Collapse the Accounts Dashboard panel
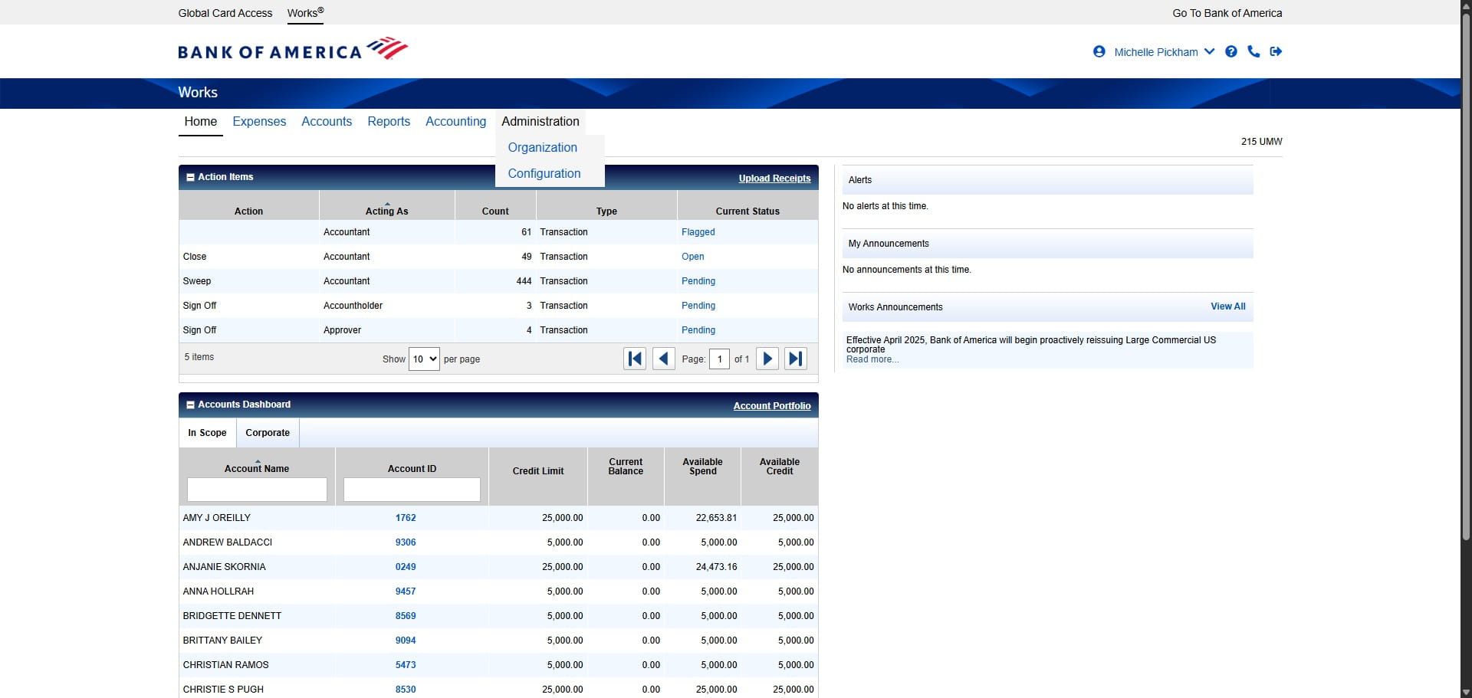1472x698 pixels. click(x=190, y=405)
